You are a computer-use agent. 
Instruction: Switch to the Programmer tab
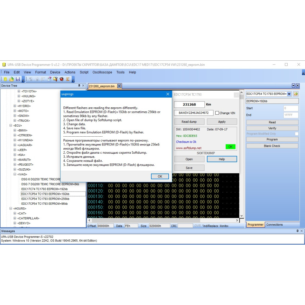pyautogui.click(x=255, y=224)
